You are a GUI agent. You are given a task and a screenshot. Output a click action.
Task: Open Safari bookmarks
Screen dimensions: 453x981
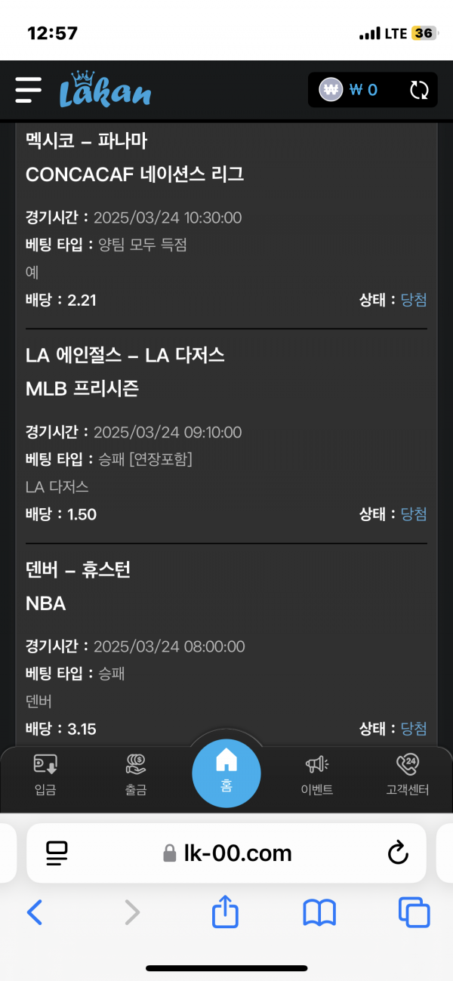click(319, 913)
